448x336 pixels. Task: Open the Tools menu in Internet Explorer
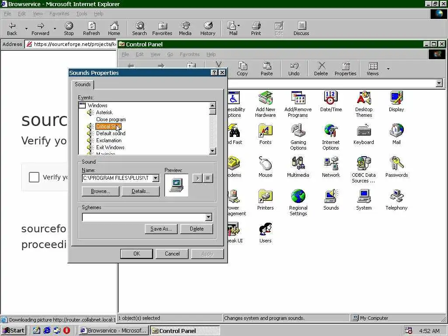point(82,14)
